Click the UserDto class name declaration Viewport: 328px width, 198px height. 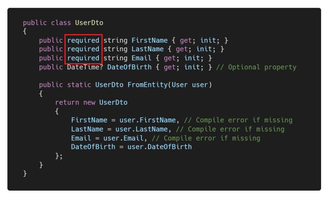click(89, 23)
